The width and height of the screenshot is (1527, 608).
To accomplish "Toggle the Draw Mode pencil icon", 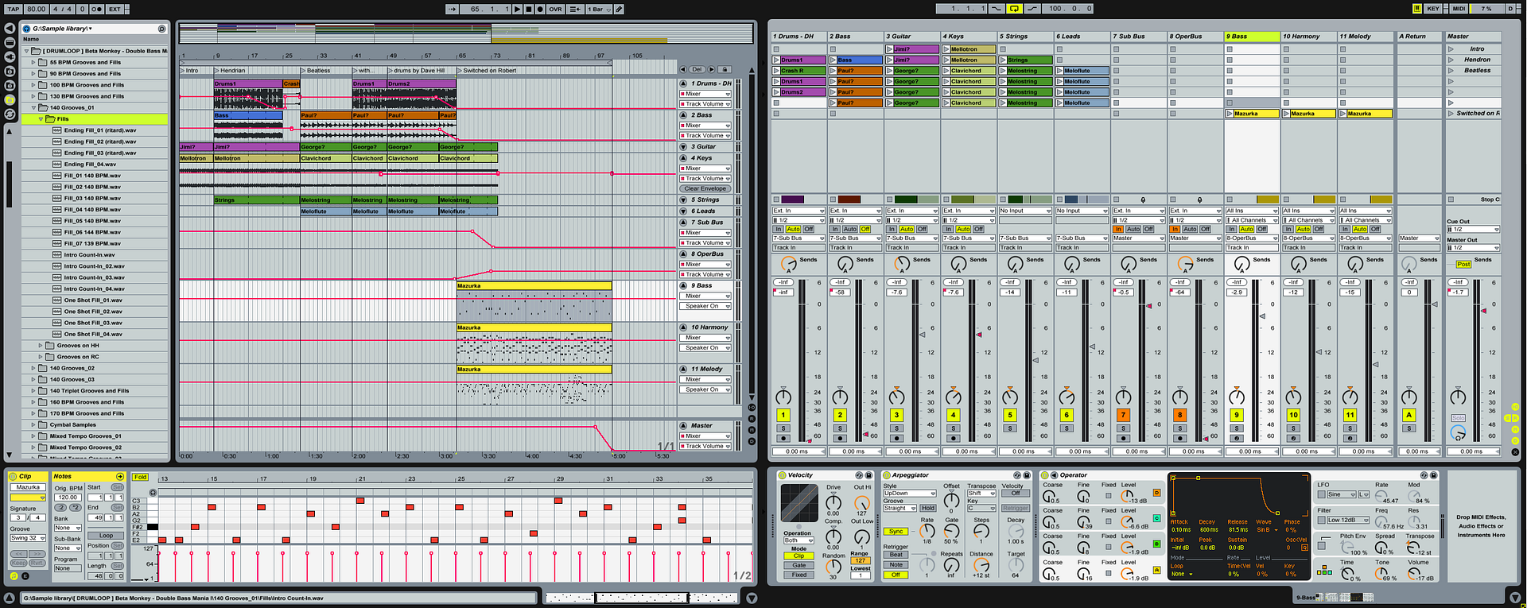I will pyautogui.click(x=619, y=9).
